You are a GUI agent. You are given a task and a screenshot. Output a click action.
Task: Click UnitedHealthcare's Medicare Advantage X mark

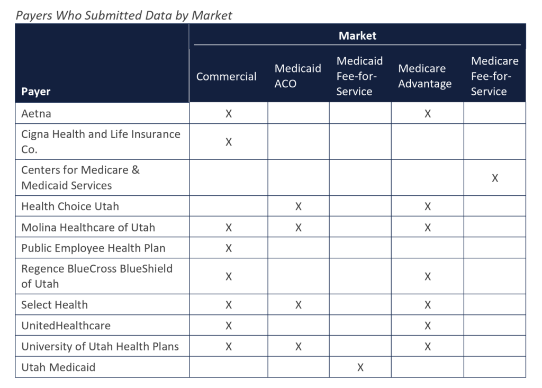pos(428,326)
